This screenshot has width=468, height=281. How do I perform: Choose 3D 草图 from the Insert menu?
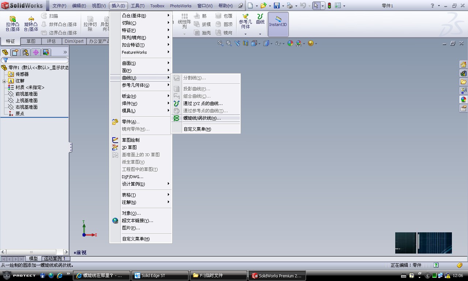click(141, 147)
